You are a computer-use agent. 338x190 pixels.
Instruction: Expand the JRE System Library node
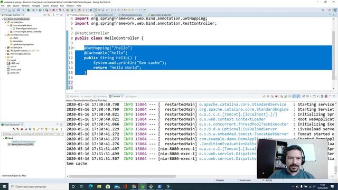pos(5,51)
